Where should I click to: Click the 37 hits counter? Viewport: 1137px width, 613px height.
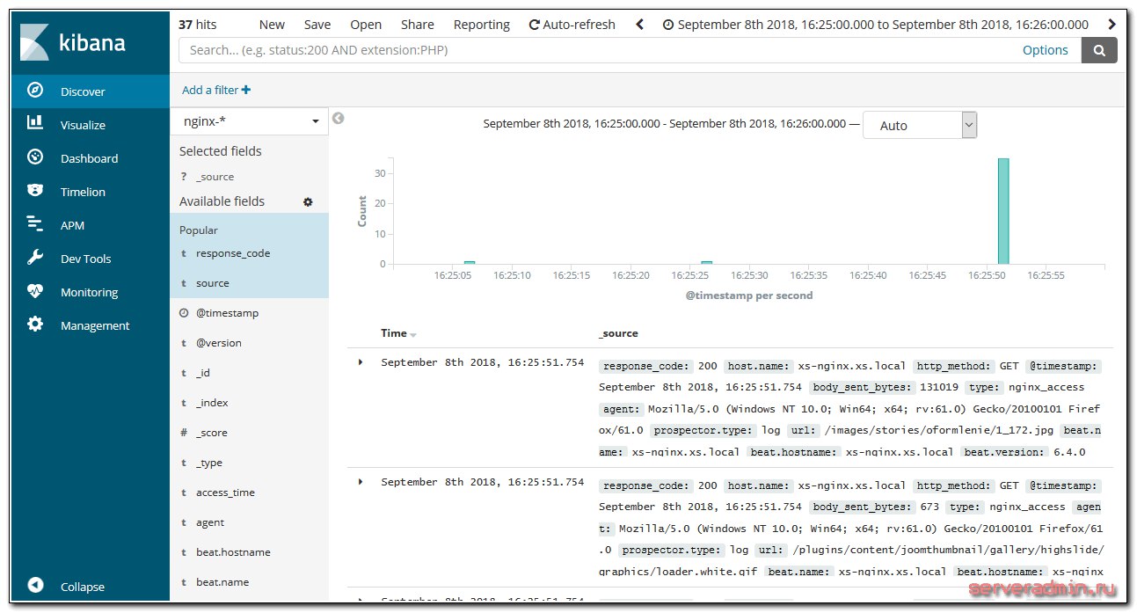pyautogui.click(x=197, y=25)
